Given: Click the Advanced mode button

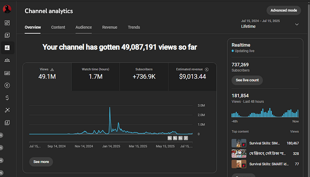Looking at the screenshot, I should pos(283,10).
